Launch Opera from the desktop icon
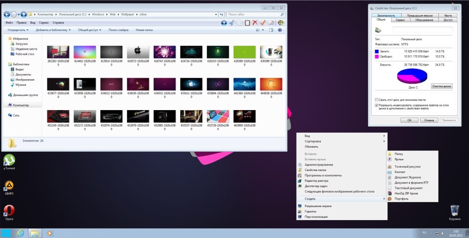The height and width of the screenshot is (238, 469). (9, 211)
